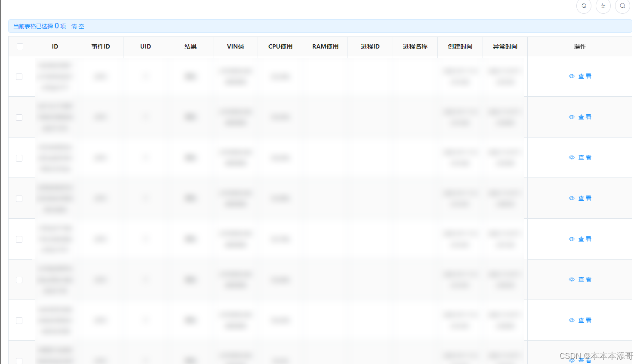Open 查看 for the second row
The width and height of the screenshot is (640, 364).
tap(580, 117)
